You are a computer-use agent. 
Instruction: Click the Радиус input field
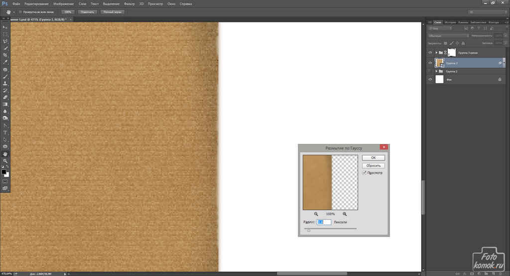click(x=324, y=222)
